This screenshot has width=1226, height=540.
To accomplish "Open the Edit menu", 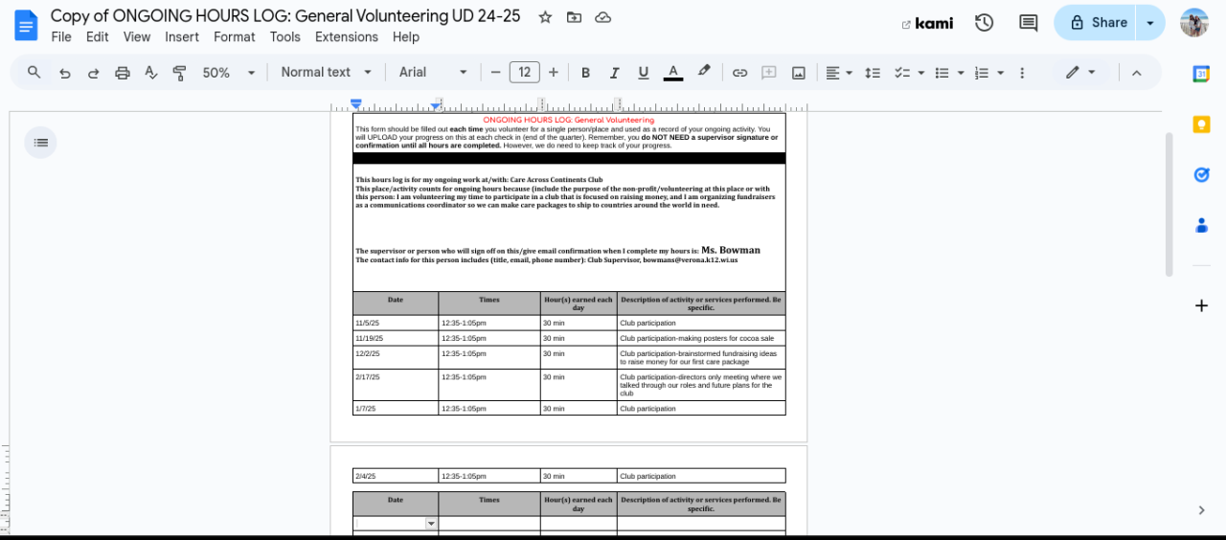I will 97,37.
